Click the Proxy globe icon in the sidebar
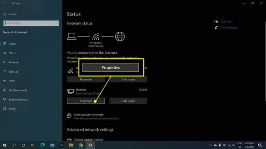The image size is (266, 149). click(5, 109)
